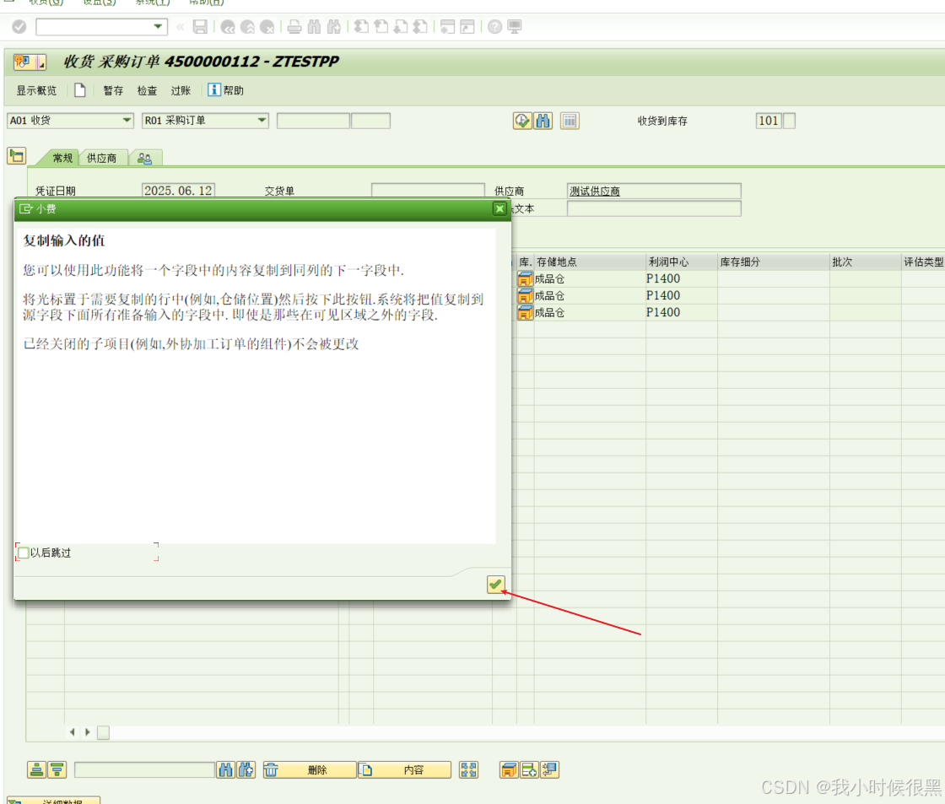This screenshot has width=945, height=804.
Task: Click the 删除 delete button
Action: pos(310,769)
